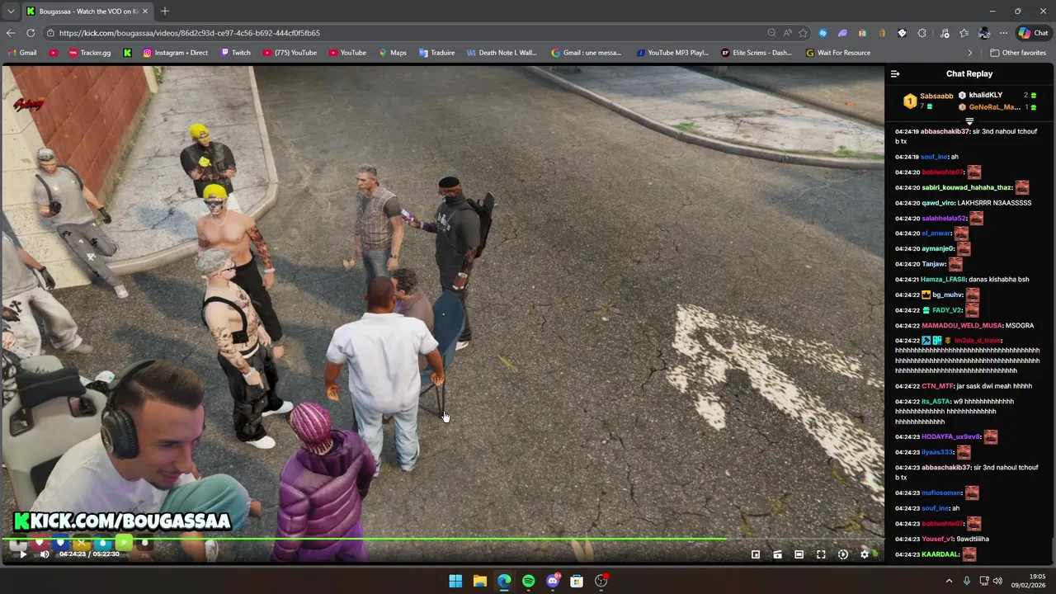The image size is (1056, 594).
Task: Open Windows Start menu
Action: pos(455,581)
